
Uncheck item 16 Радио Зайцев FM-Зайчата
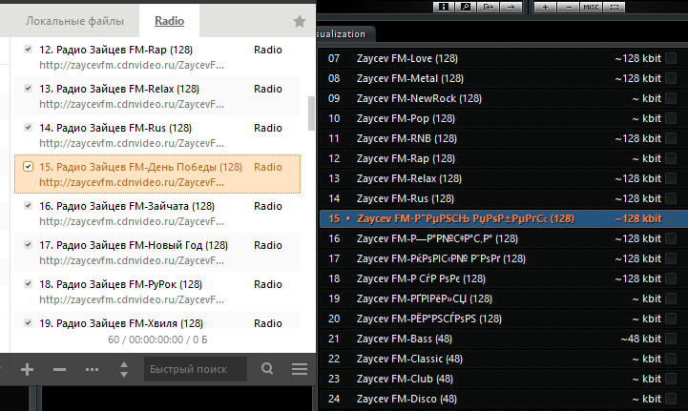28,205
